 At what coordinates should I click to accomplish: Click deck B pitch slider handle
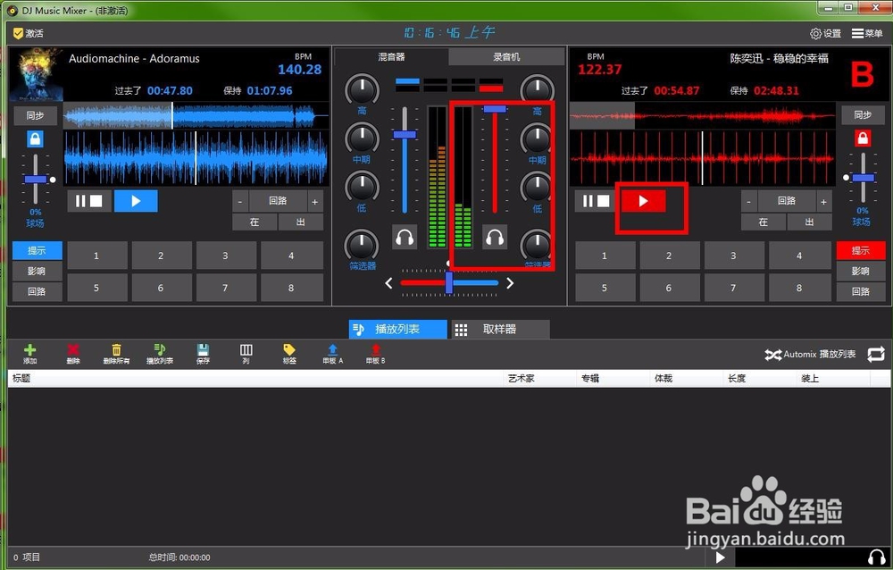pyautogui.click(x=863, y=178)
